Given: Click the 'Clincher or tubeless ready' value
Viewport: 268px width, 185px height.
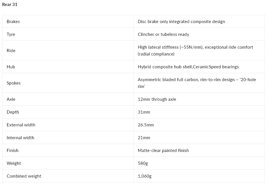Looking at the screenshot, I should [x=163, y=34].
